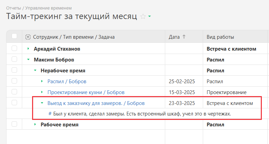Expand the Рабочее время group
The image size is (269, 144).
pyautogui.click(x=35, y=124)
